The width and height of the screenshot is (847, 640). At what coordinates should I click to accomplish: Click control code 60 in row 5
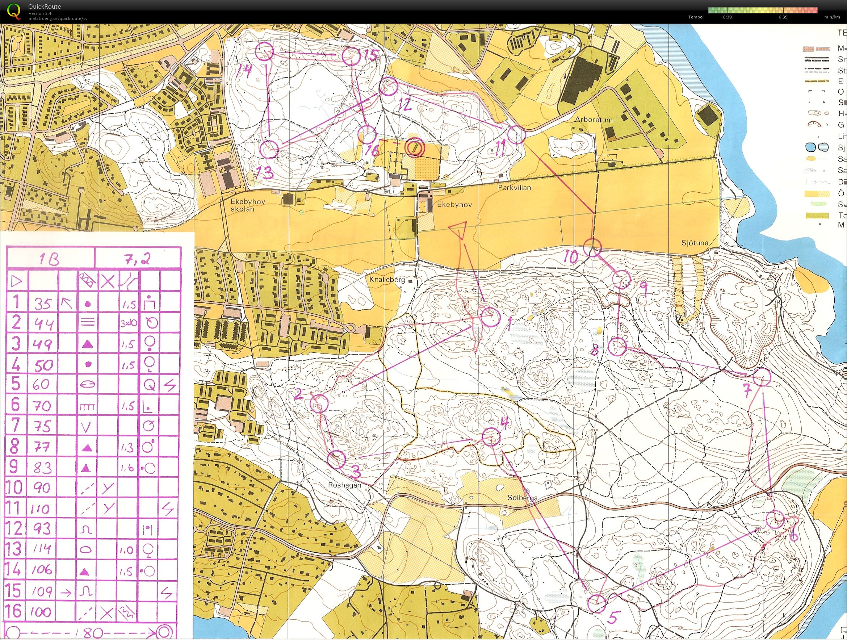41,384
